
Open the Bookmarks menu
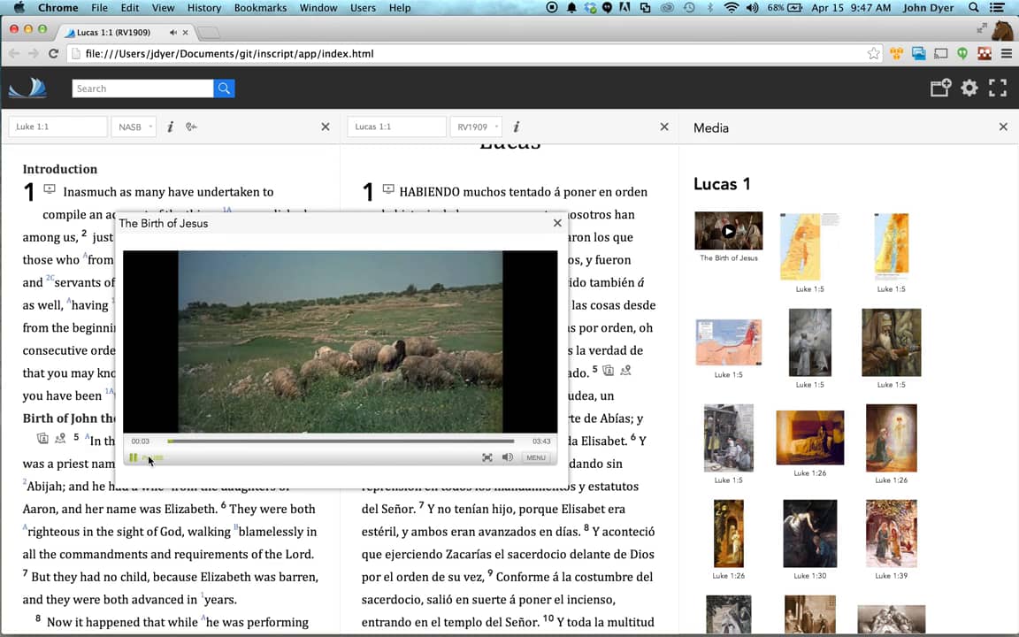261,8
